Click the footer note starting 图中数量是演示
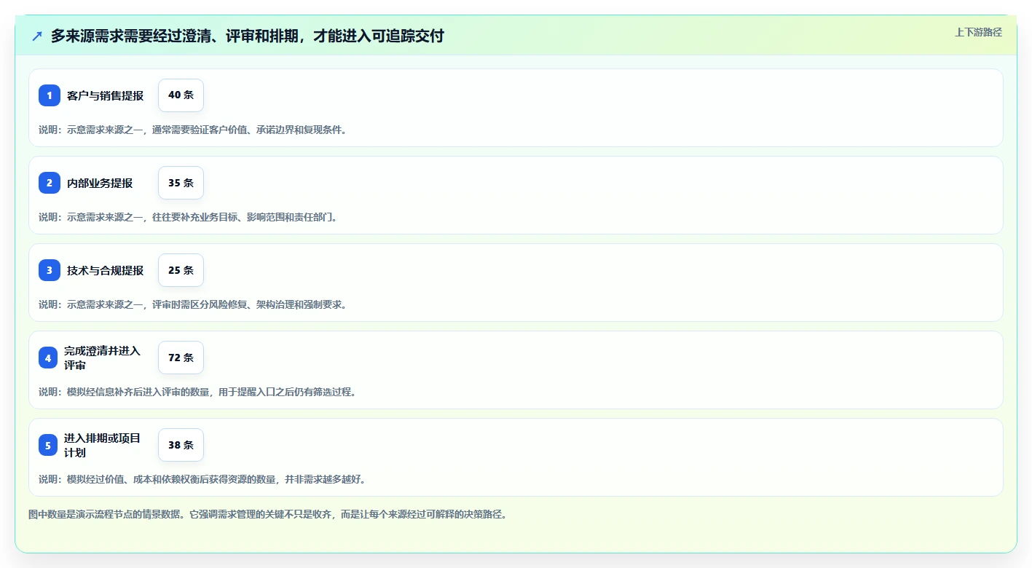The image size is (1032, 568). pyautogui.click(x=268, y=514)
